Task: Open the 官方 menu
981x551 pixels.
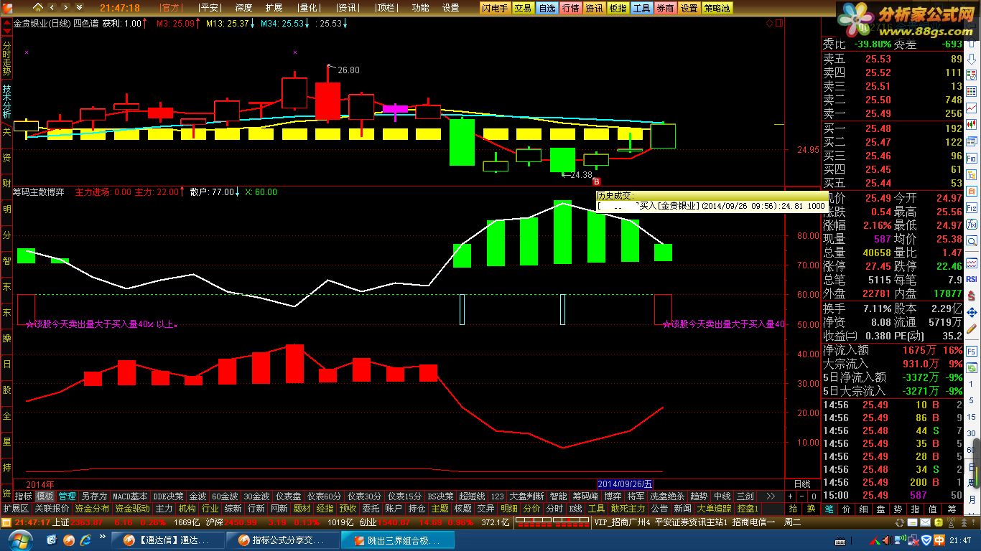Action: 171,8
